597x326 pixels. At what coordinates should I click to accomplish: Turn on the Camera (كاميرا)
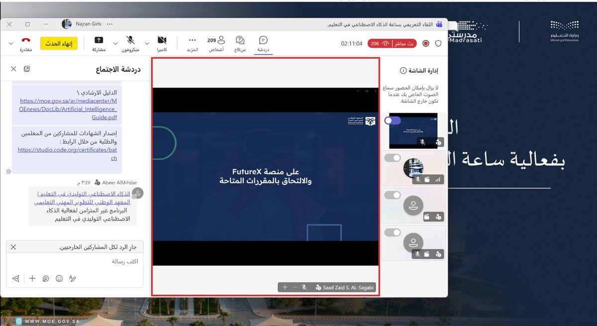(x=162, y=44)
